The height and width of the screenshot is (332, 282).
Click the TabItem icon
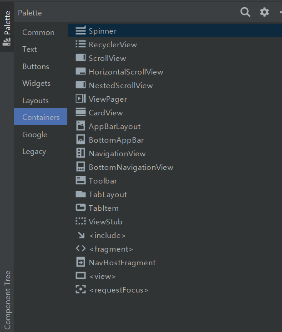coord(81,208)
